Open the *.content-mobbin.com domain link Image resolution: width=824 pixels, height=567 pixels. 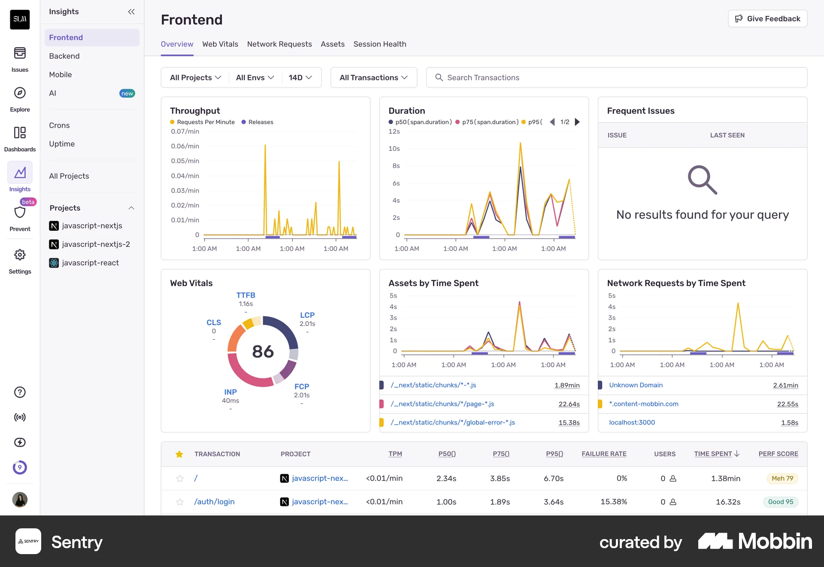[644, 404]
